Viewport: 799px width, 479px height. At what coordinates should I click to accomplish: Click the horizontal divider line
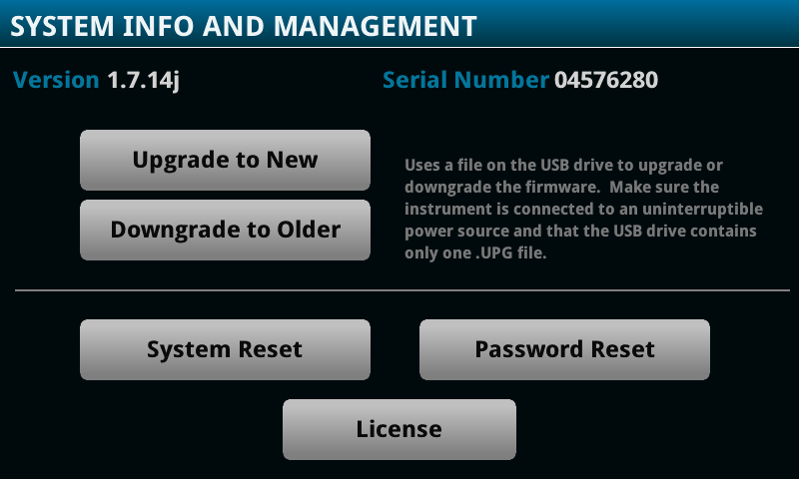click(399, 290)
